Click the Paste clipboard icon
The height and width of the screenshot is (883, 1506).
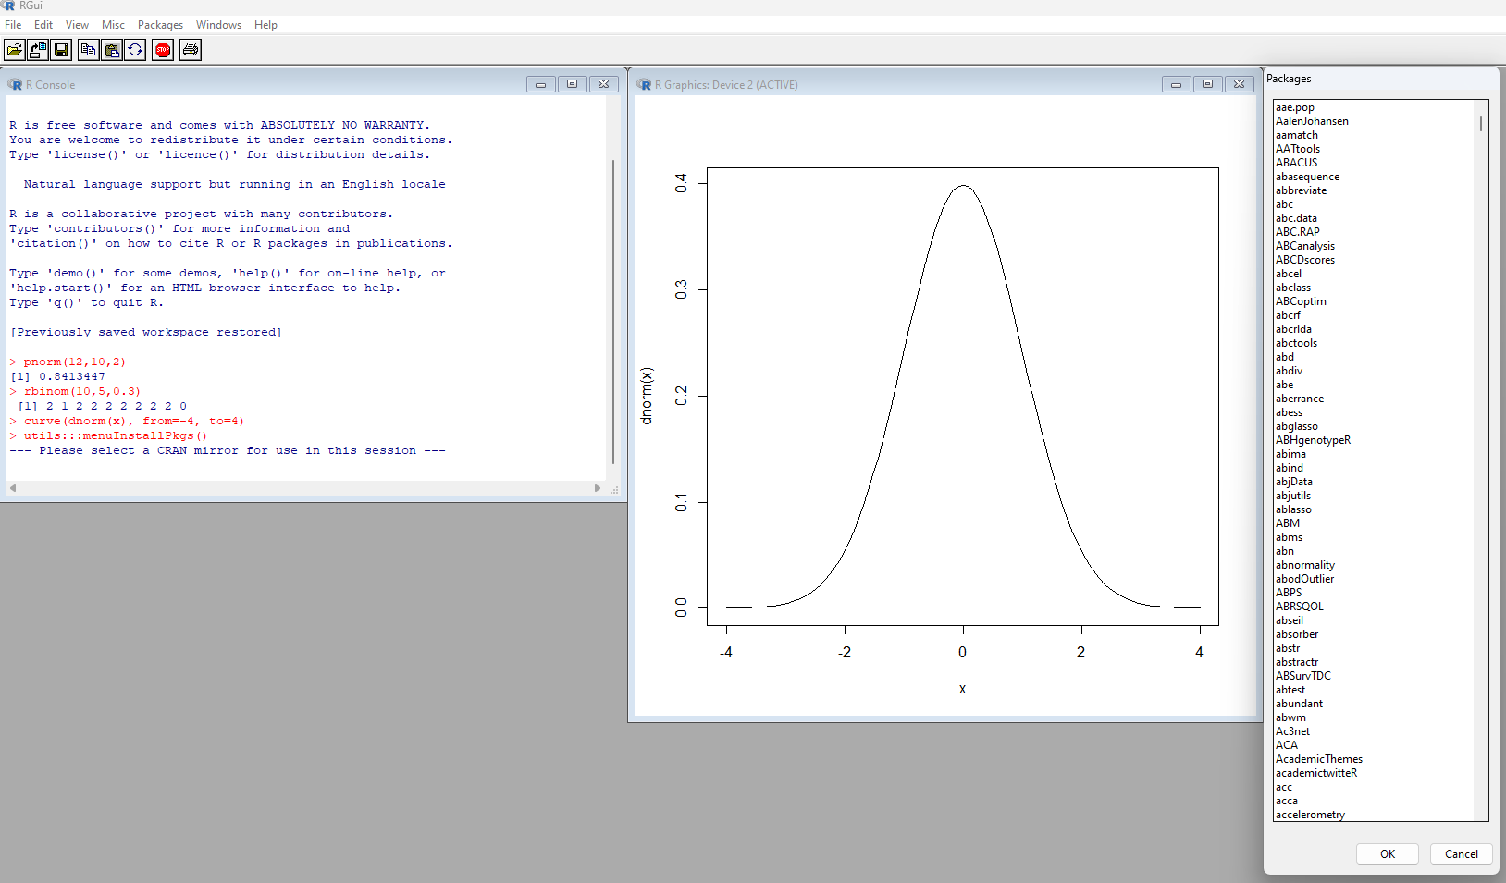[112, 50]
